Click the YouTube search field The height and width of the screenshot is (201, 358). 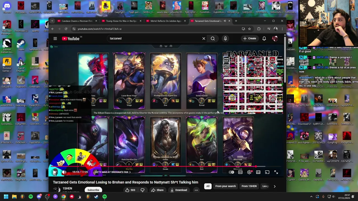click(x=155, y=39)
